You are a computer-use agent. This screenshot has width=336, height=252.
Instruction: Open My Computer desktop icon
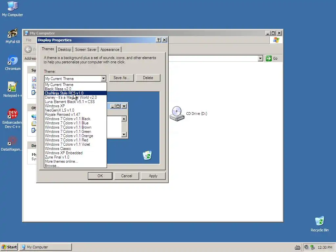click(12, 9)
